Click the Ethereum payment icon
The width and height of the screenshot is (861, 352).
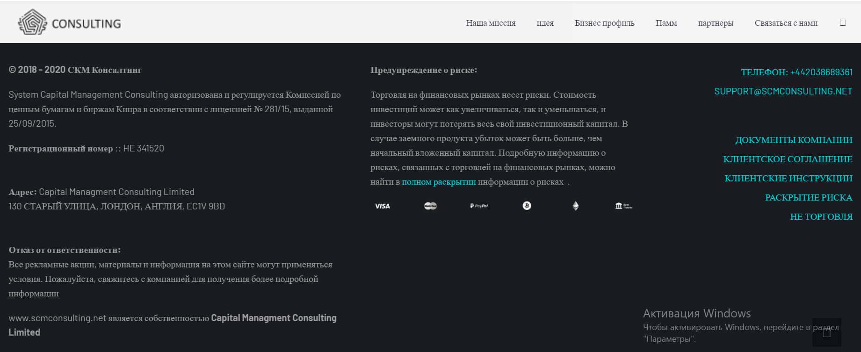coord(576,206)
